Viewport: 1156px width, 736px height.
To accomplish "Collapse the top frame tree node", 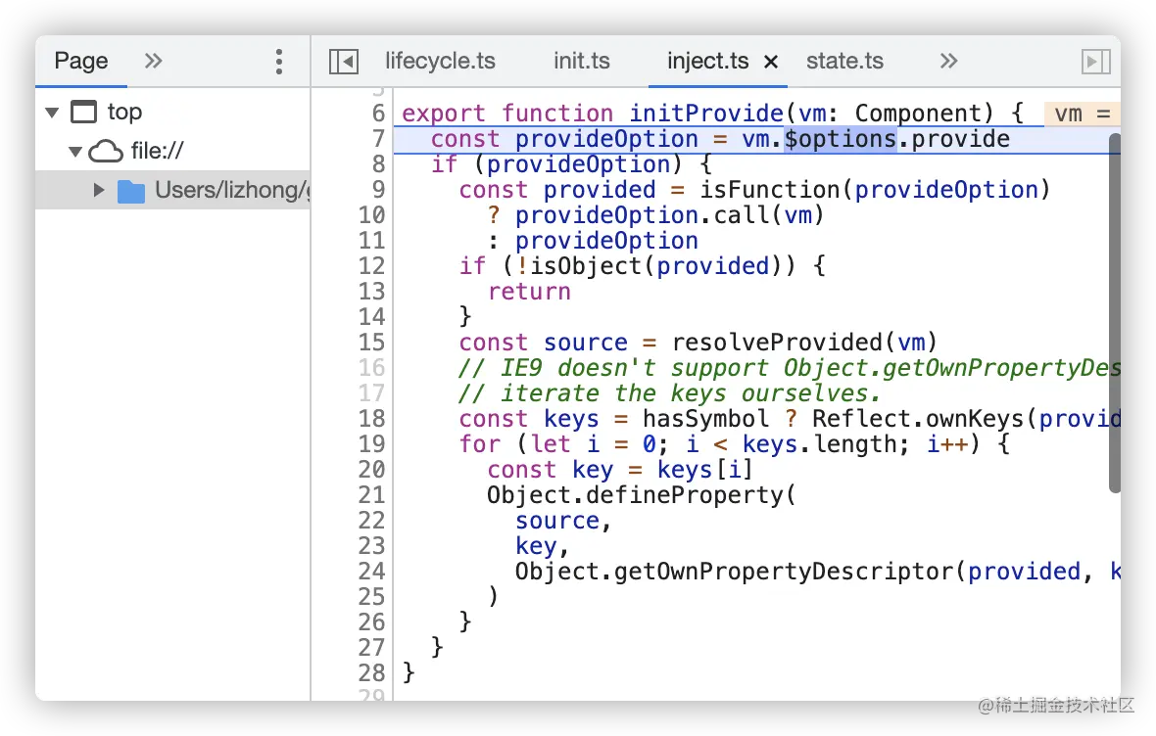I will (52, 113).
